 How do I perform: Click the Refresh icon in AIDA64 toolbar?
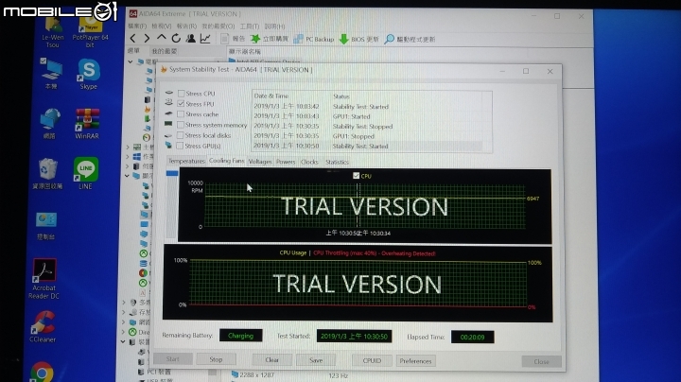click(x=176, y=39)
